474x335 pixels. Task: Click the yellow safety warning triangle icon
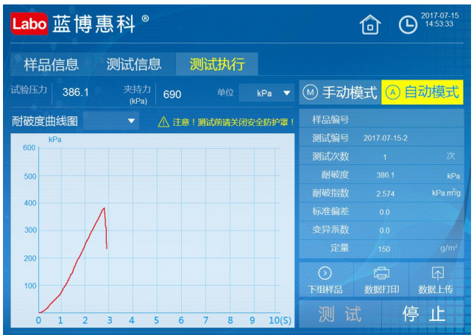pyautogui.click(x=164, y=121)
